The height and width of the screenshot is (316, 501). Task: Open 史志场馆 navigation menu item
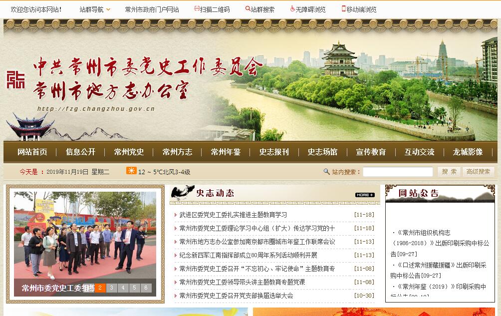(322, 152)
